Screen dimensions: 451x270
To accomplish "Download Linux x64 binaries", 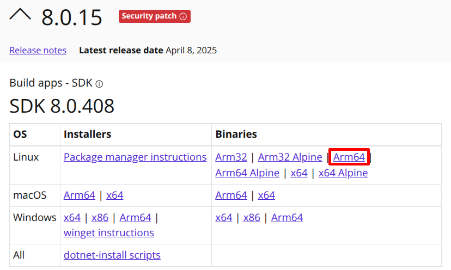I will [x=299, y=173].
